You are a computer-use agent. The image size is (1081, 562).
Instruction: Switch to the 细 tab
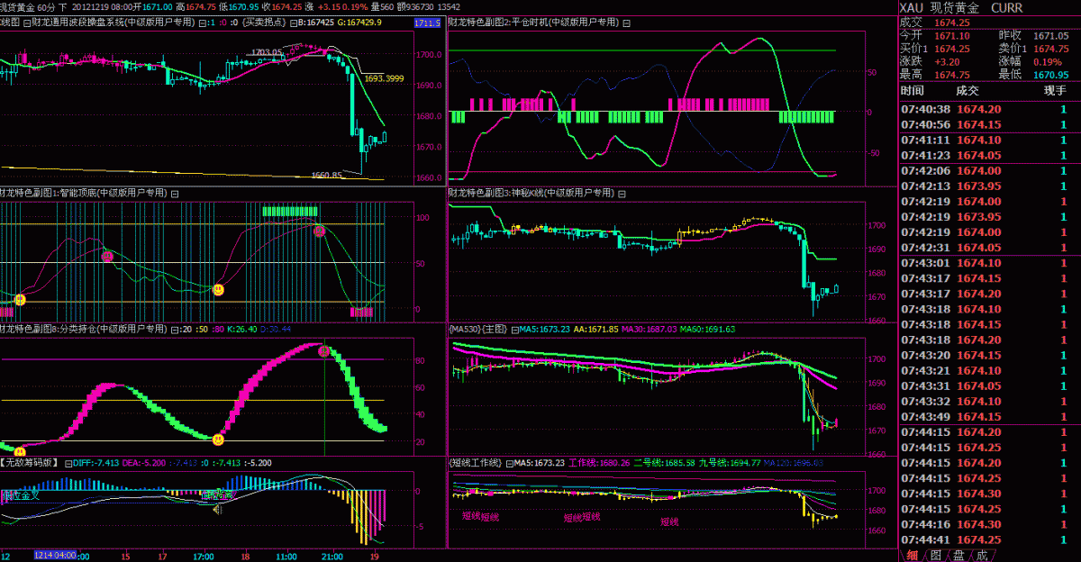coord(912,555)
